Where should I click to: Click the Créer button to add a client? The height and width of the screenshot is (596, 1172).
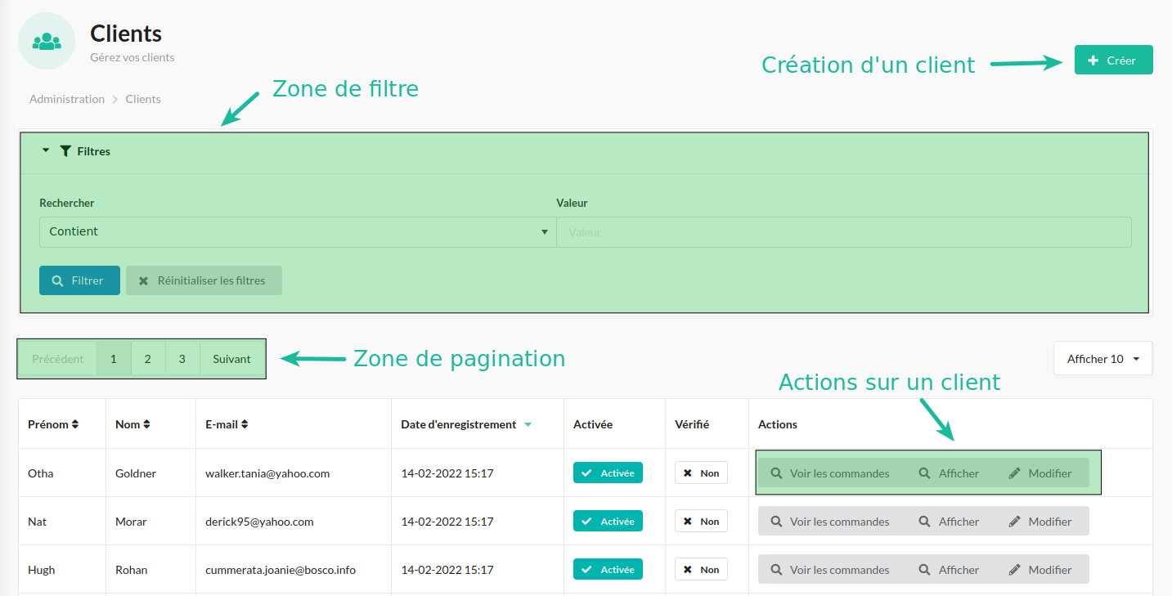1113,60
